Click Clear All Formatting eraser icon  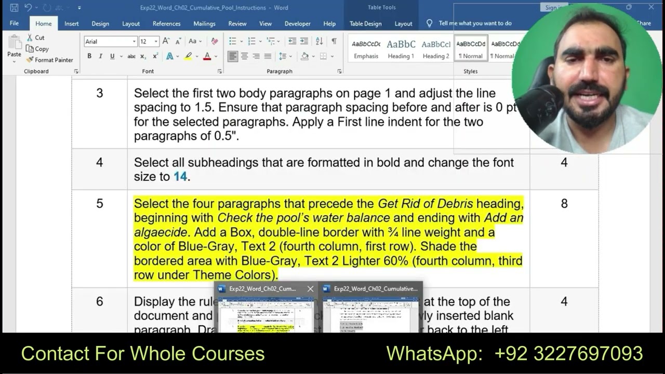[215, 41]
